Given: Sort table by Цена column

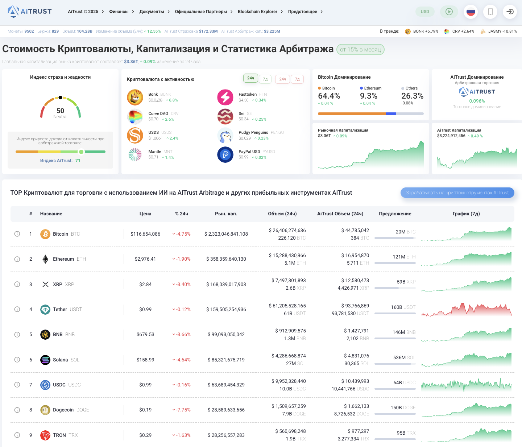Looking at the screenshot, I should pyautogui.click(x=145, y=214).
